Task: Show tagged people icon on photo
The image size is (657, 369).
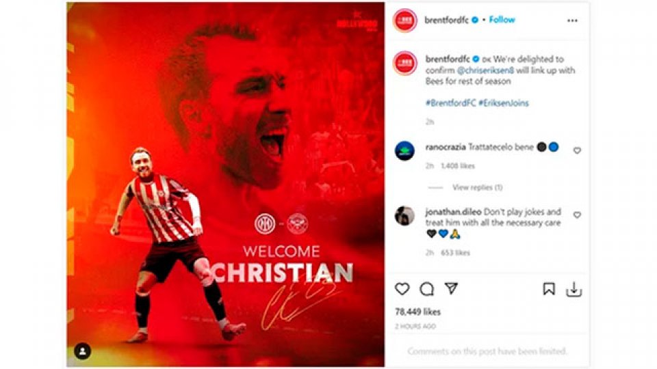Action: [x=83, y=351]
